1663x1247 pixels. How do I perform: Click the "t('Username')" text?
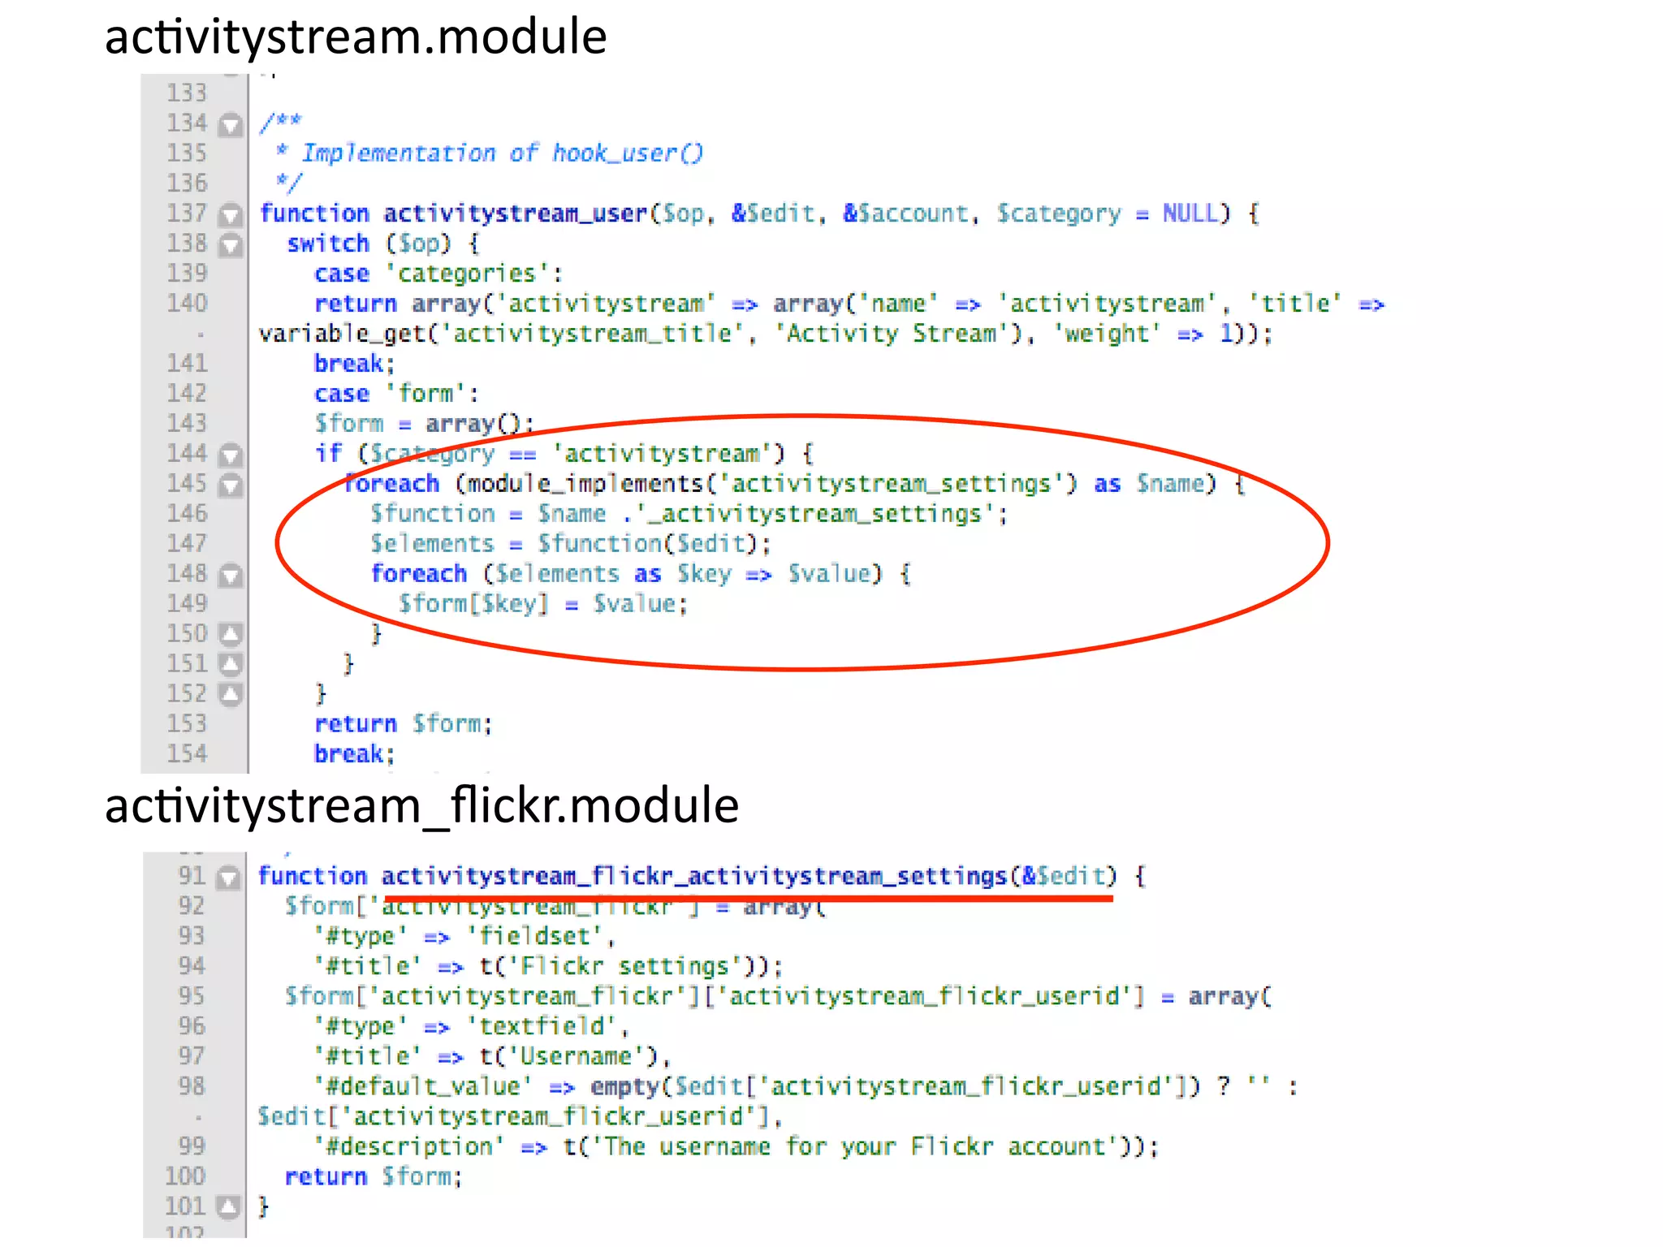pyautogui.click(x=568, y=1056)
